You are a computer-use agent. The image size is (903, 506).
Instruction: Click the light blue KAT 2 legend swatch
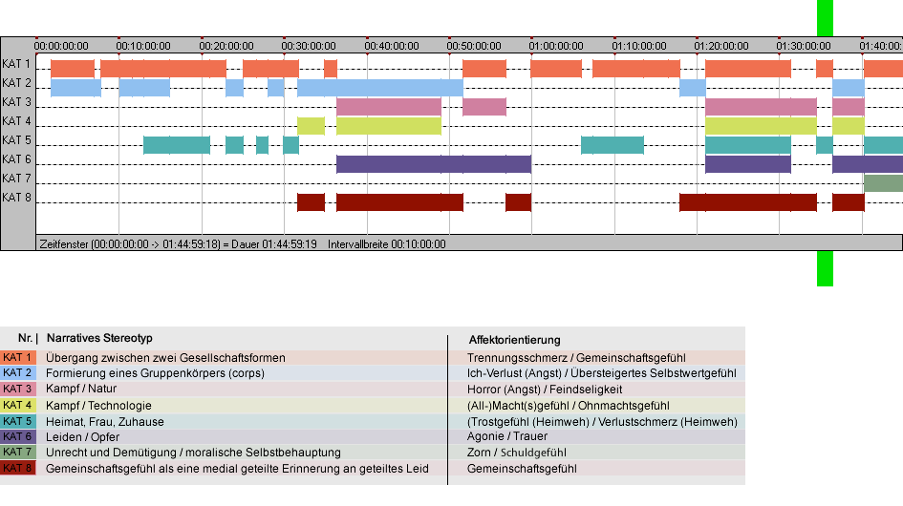(18, 373)
